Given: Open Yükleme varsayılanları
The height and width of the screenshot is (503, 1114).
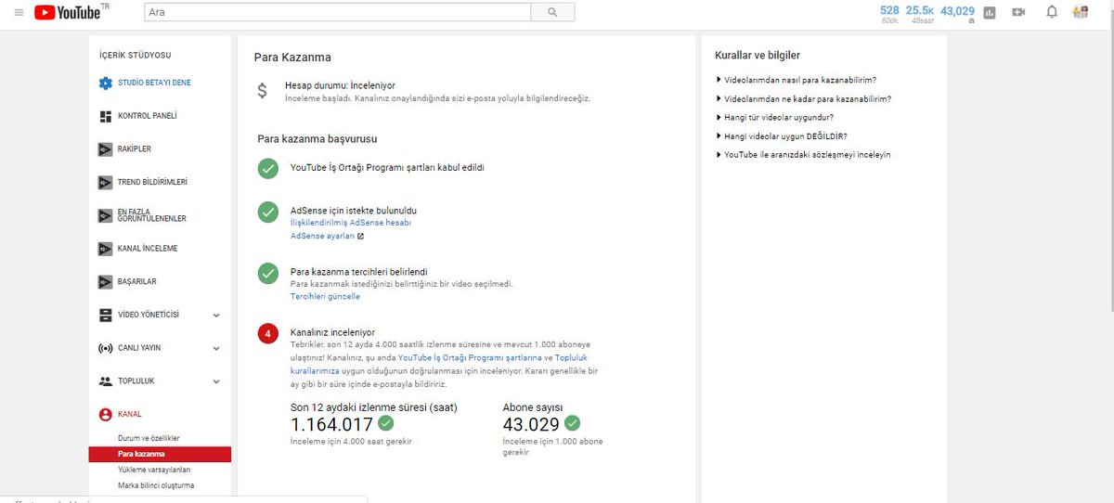Looking at the screenshot, I should coord(154,470).
